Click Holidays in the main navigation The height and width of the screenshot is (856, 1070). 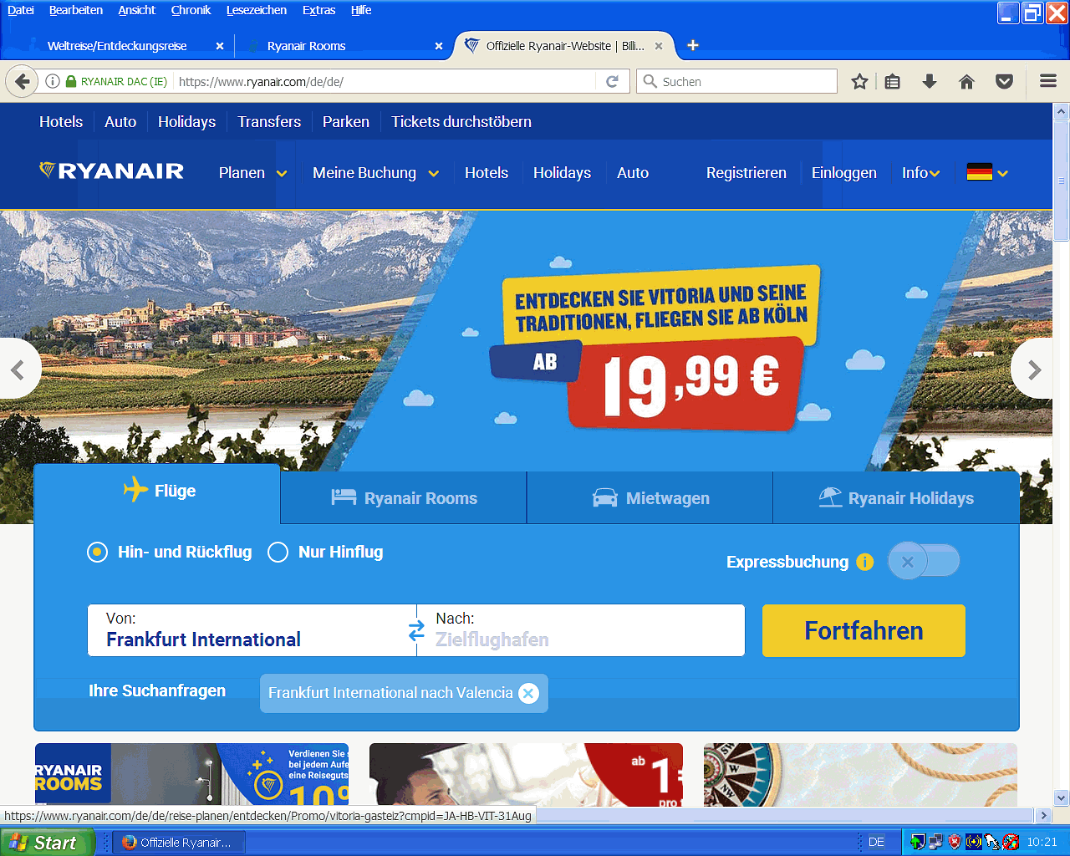click(x=562, y=173)
